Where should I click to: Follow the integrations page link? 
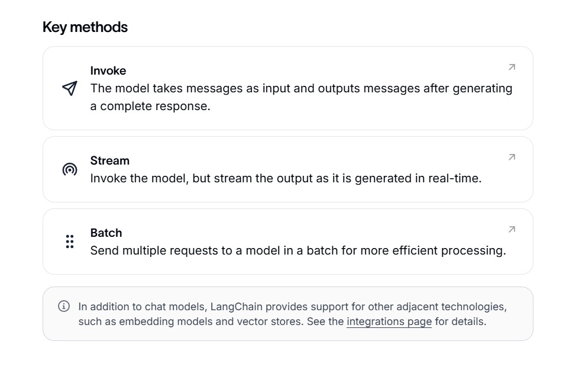[389, 321]
